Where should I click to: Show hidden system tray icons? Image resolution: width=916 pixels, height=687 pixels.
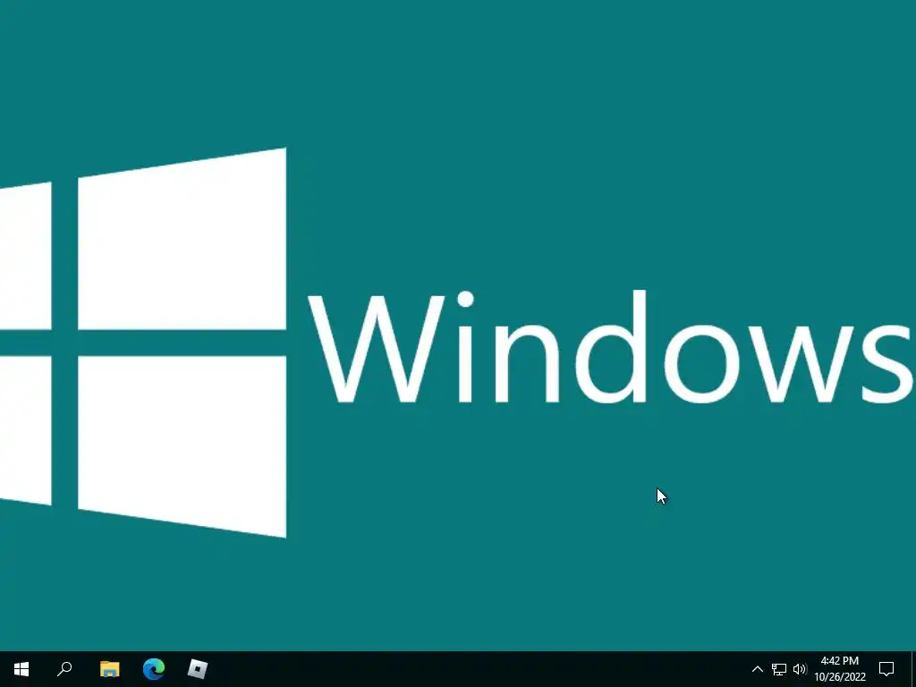757,669
